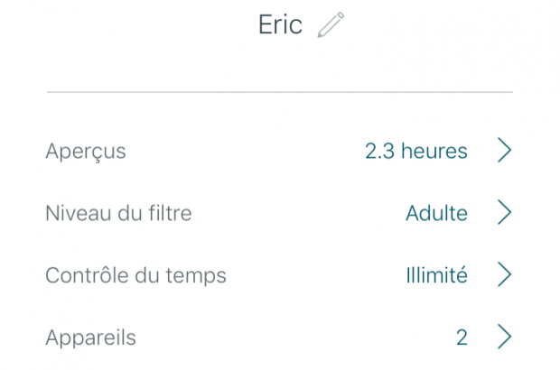560x370 pixels.
Task: Rename the profile using the edit pencil
Action: coord(331,25)
